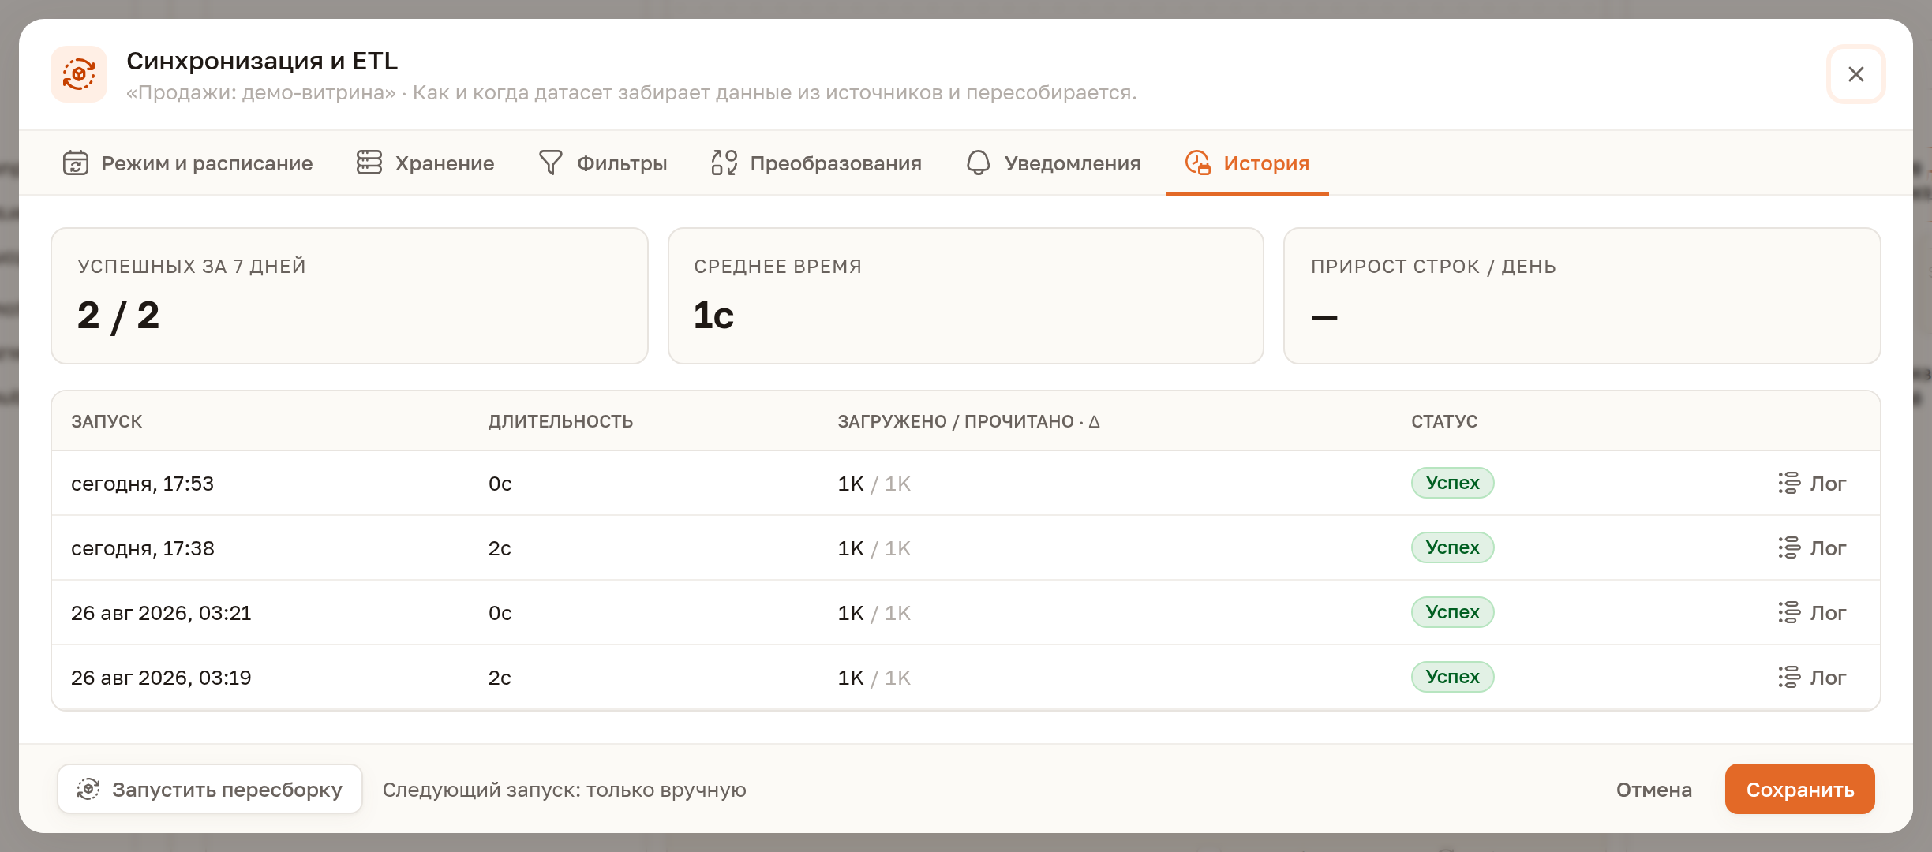
Task: Click the transform icon next to Преобразования
Action: pyautogui.click(x=724, y=163)
